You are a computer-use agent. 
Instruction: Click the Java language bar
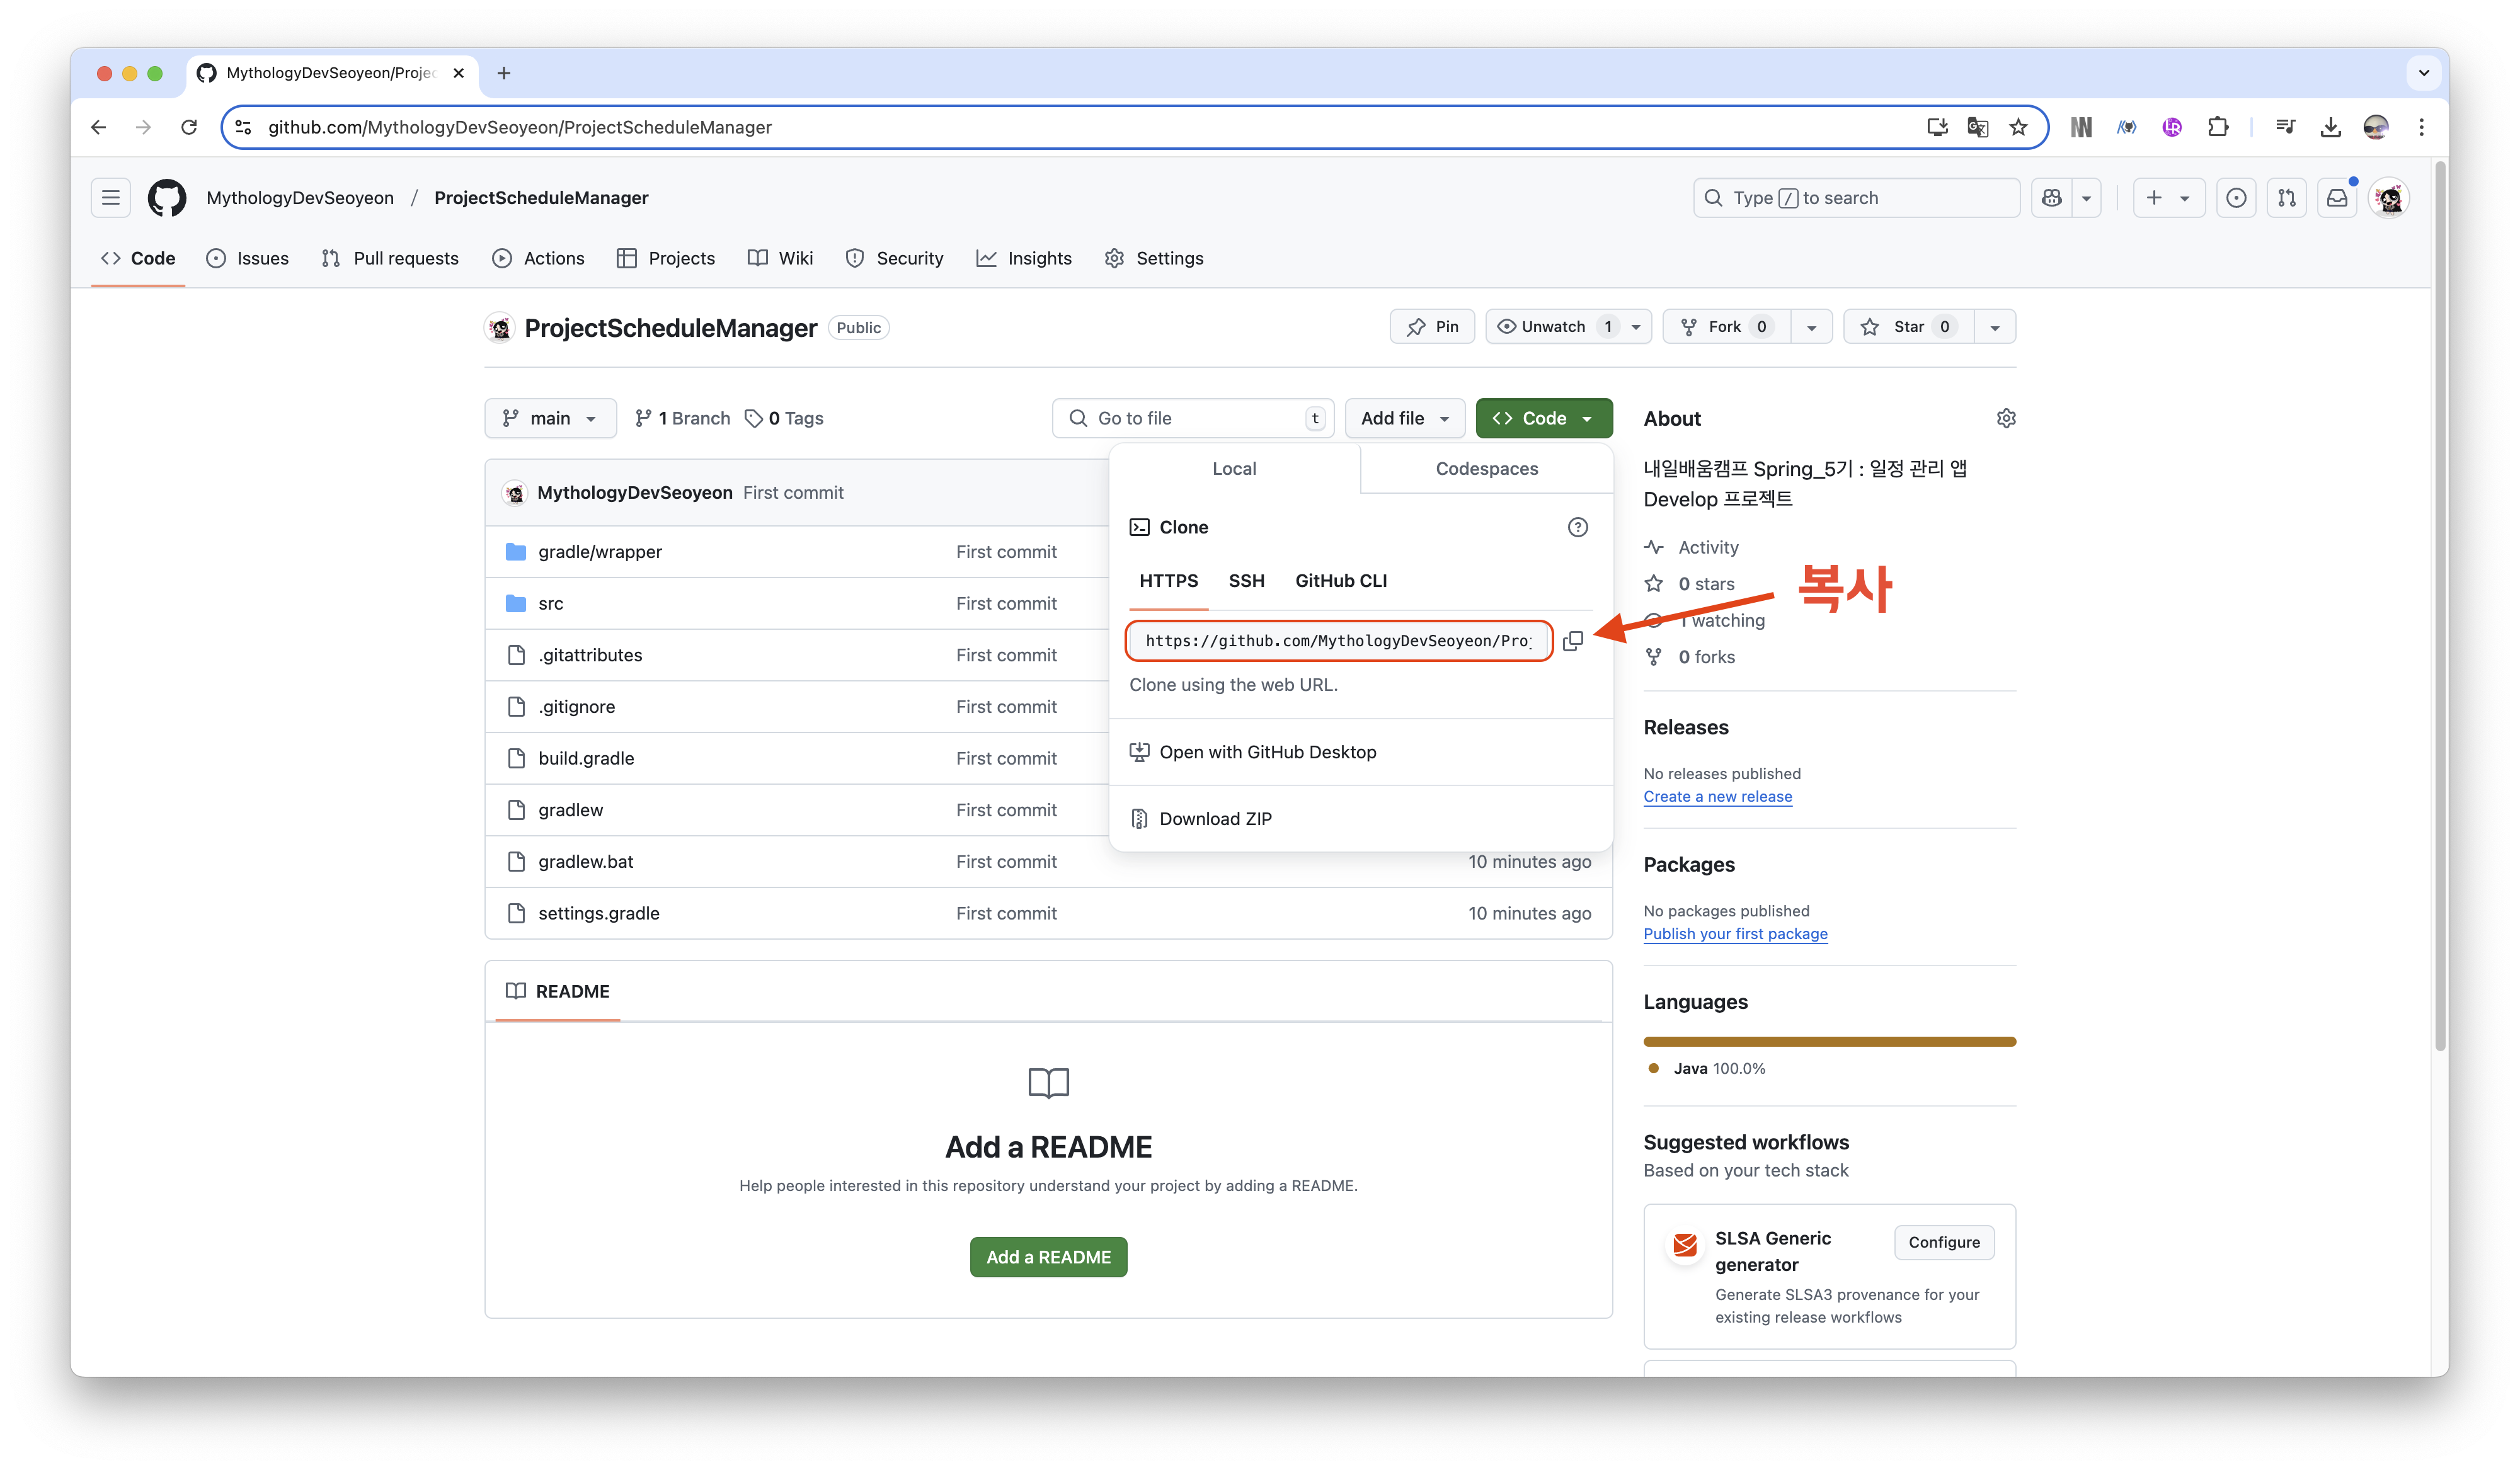point(1829,1042)
